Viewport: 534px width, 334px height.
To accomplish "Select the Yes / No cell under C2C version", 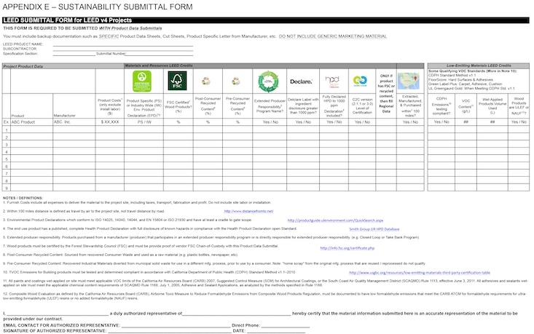I will [x=362, y=122].
